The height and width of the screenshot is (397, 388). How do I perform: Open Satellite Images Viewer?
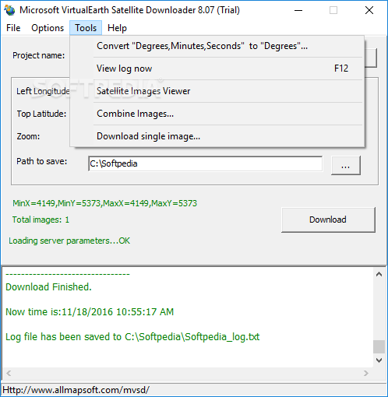click(217, 91)
